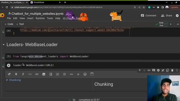Insert image in text cell toolbar
This screenshot has width=180, height=101.
(44, 74)
